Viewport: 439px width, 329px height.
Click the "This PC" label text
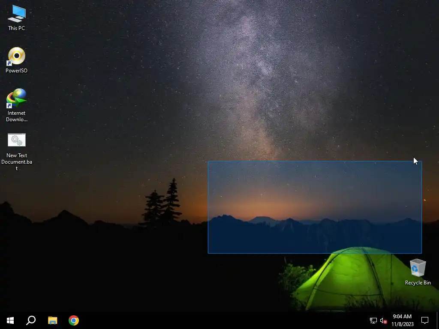tap(17, 28)
